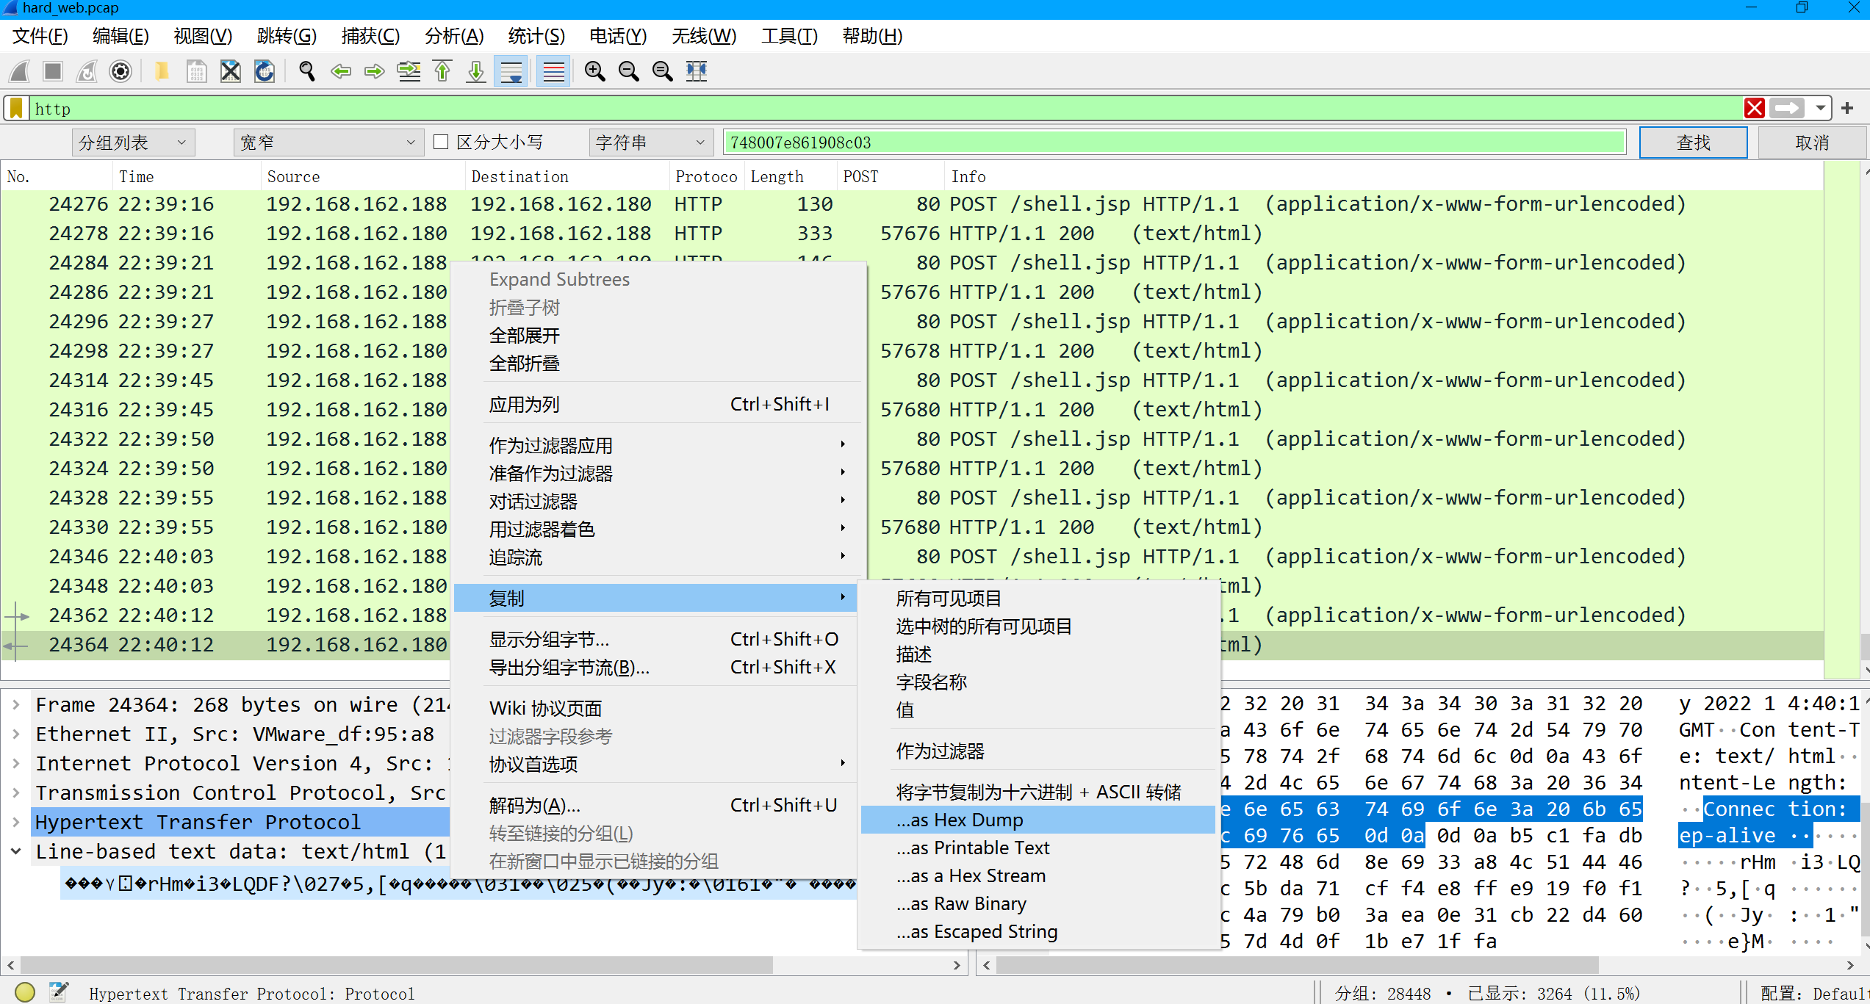The image size is (1870, 1004).
Task: Expand the Frame 24364 tree node
Action: (x=16, y=704)
